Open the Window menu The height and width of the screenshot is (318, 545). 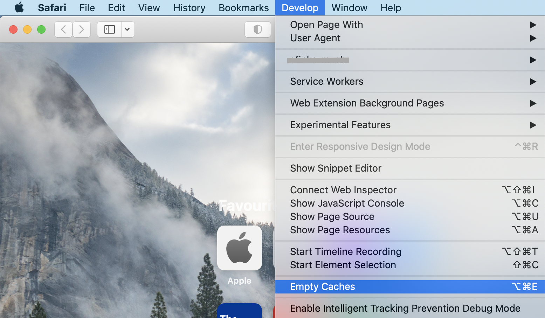(349, 8)
